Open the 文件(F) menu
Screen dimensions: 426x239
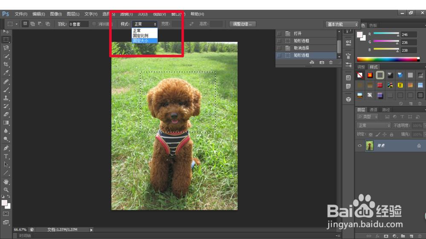point(21,14)
